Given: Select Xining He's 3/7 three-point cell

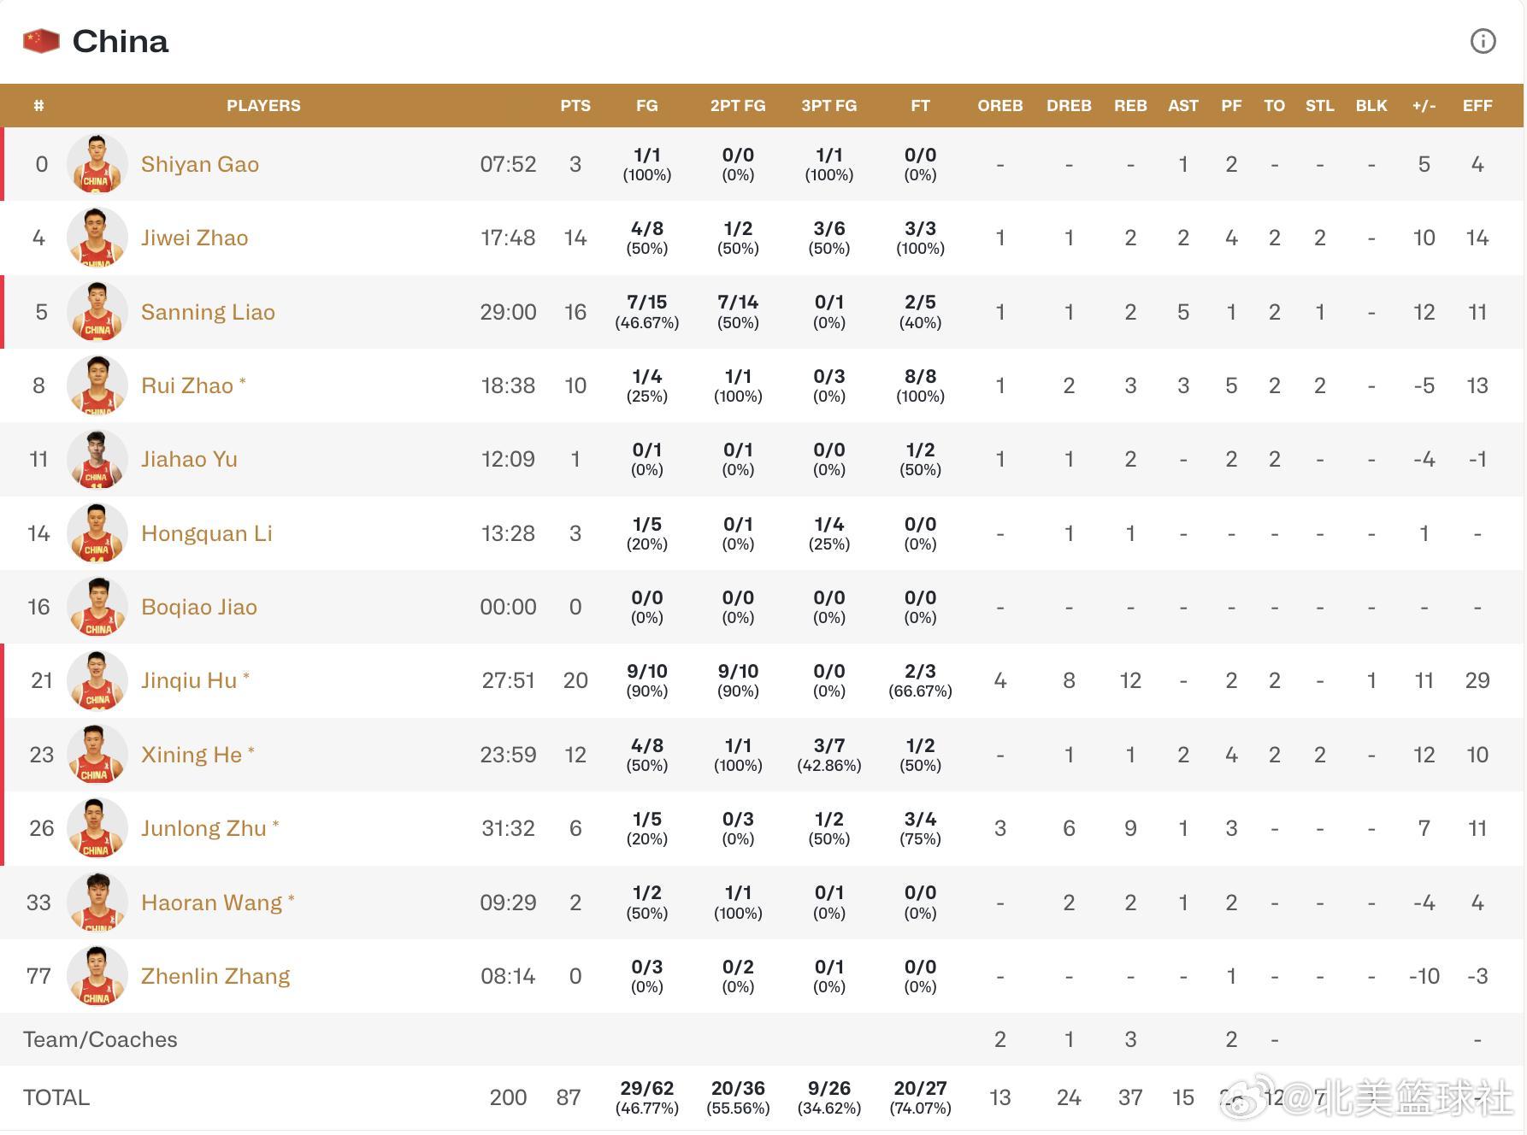Looking at the screenshot, I should click(x=829, y=755).
